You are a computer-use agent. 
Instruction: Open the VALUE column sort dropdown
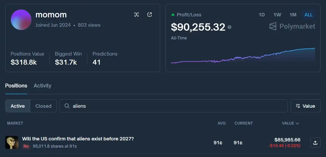pos(291,123)
